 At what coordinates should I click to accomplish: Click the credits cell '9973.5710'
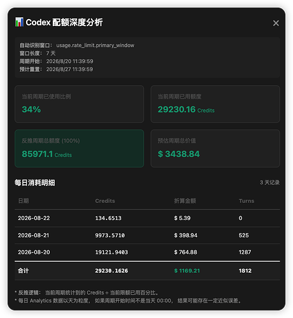pos(110,235)
